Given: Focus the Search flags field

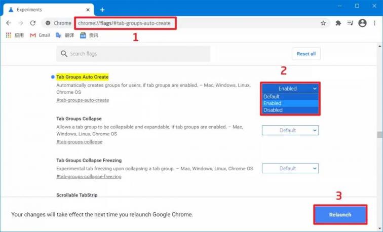Looking at the screenshot, I should click(x=133, y=54).
